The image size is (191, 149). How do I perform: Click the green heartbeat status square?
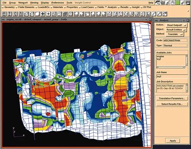178,3
